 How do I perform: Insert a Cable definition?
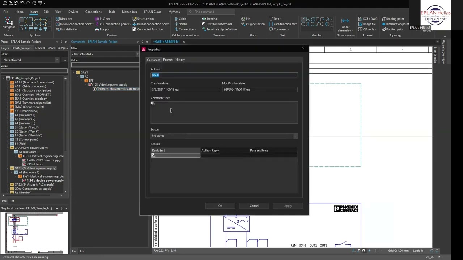click(180, 19)
